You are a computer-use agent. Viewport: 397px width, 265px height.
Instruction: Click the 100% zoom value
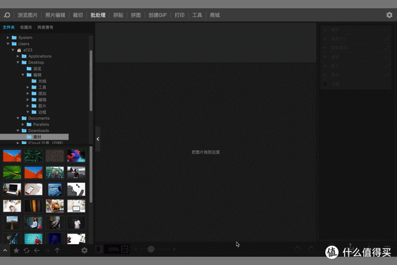(113, 250)
